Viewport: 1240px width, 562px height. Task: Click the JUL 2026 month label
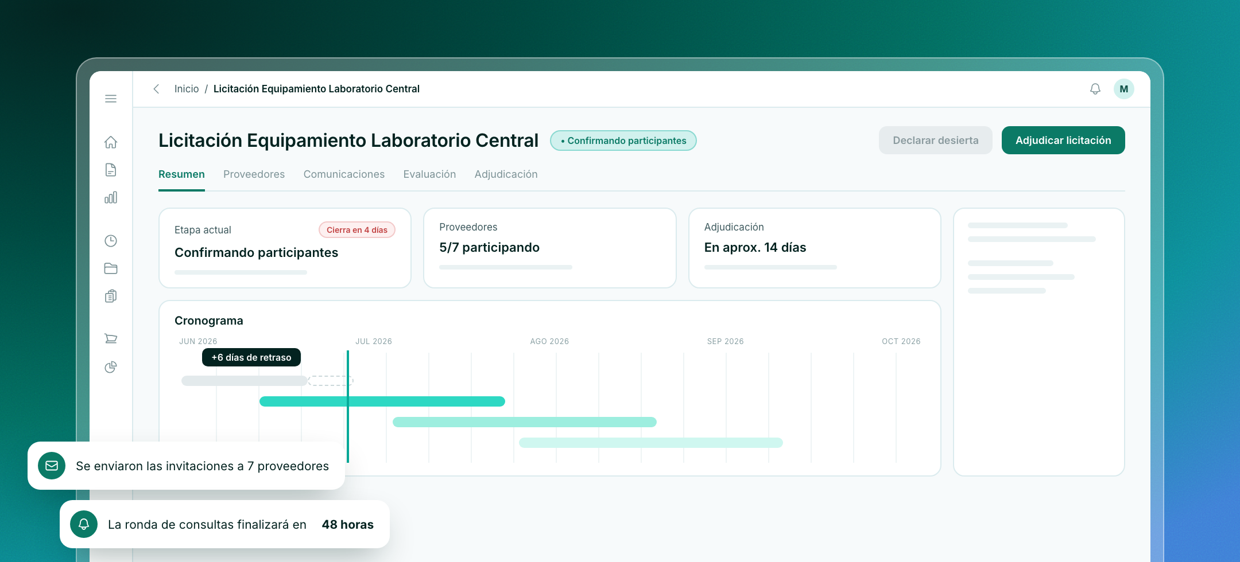(374, 341)
